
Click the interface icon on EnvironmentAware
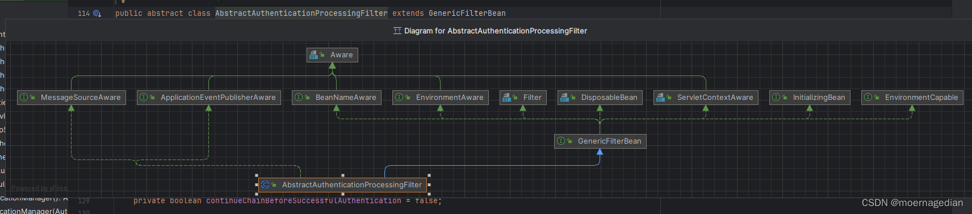tap(399, 98)
